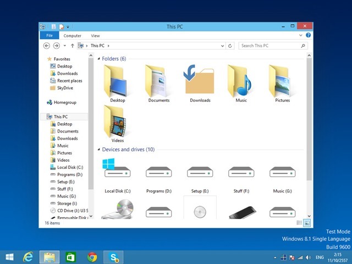Click the volume speaker tray icon
The width and height of the screenshot is (352, 264).
[x=308, y=257]
